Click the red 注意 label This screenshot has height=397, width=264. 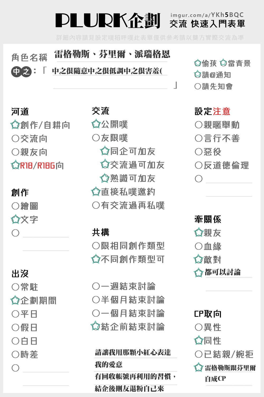221,111
